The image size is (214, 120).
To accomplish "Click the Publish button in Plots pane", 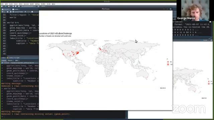I will click(x=205, y=40).
